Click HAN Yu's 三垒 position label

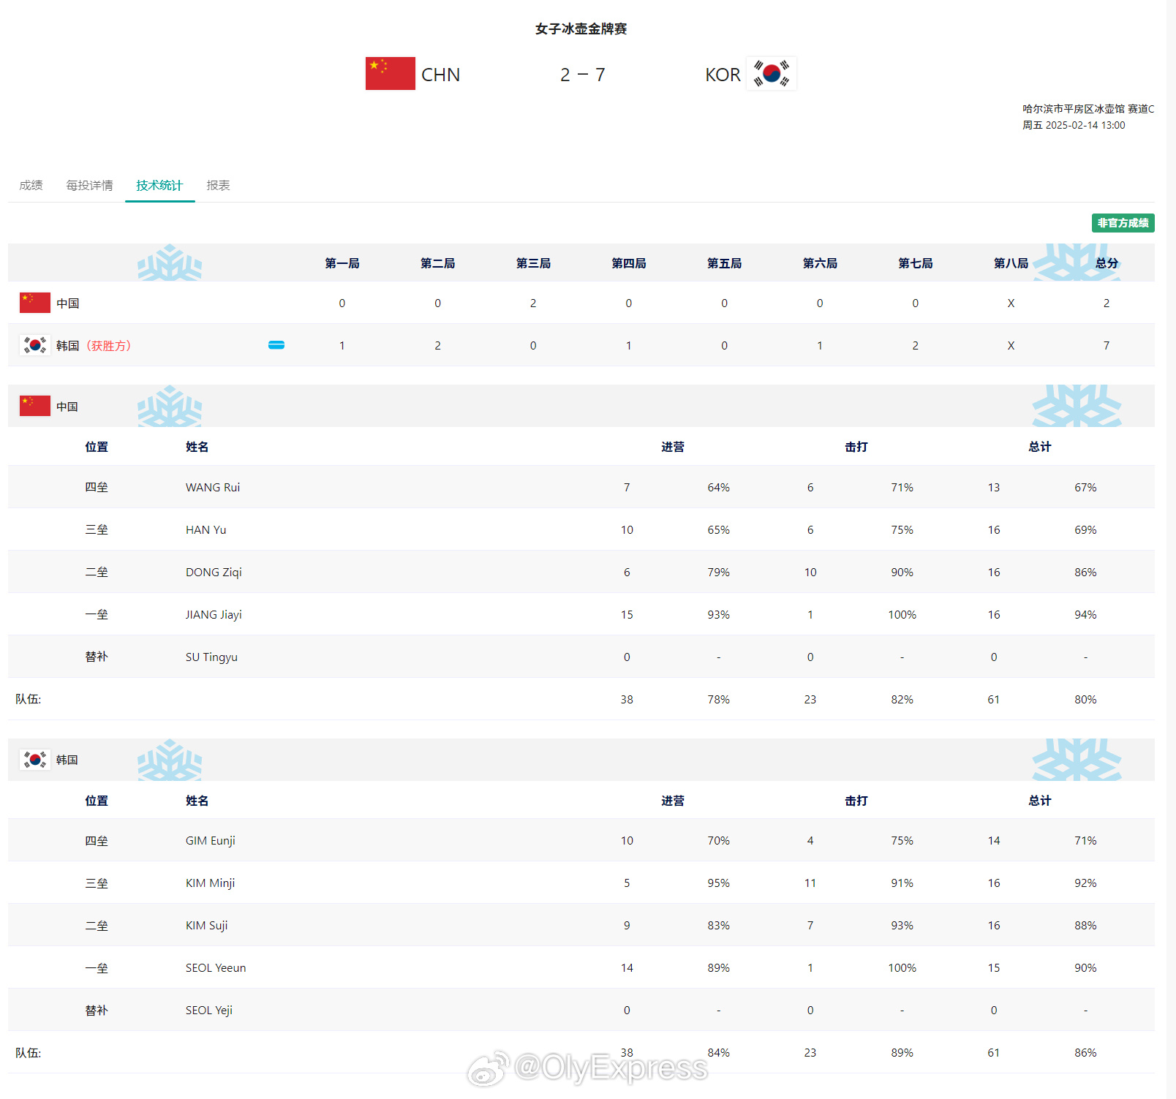97,529
